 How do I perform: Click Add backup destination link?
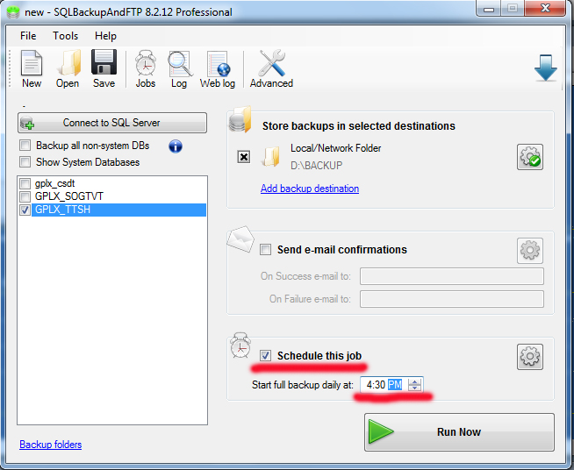pos(310,189)
